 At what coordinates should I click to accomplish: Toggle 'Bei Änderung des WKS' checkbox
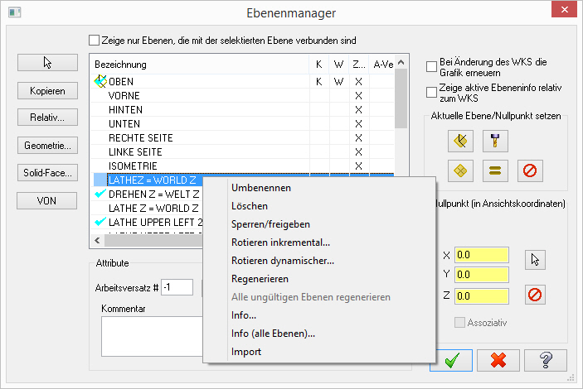coord(431,67)
